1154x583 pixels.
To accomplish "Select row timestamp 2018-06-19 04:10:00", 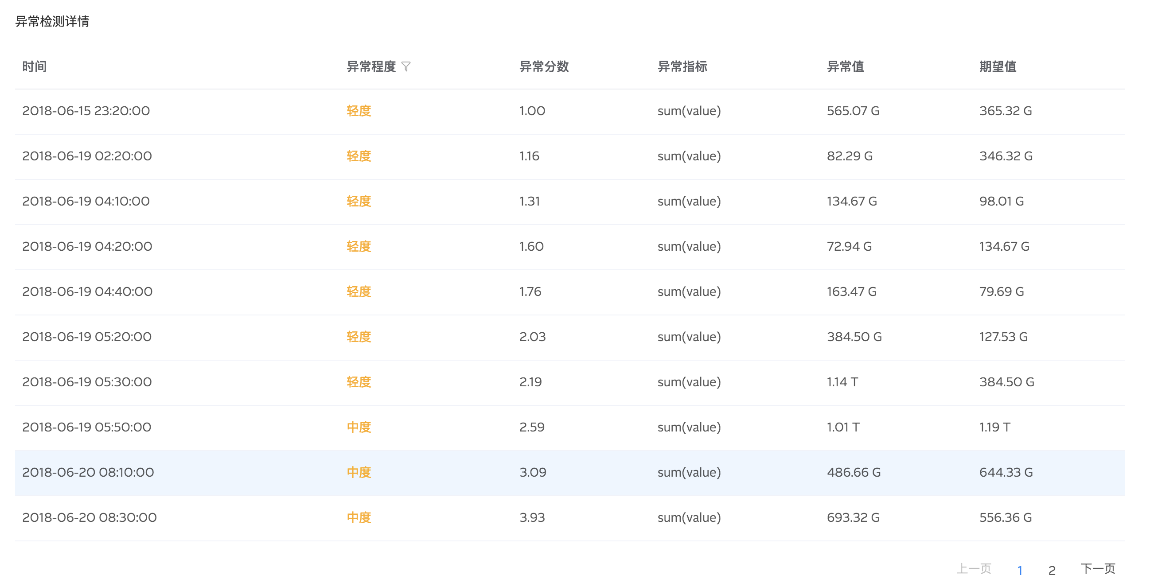I will coord(86,201).
